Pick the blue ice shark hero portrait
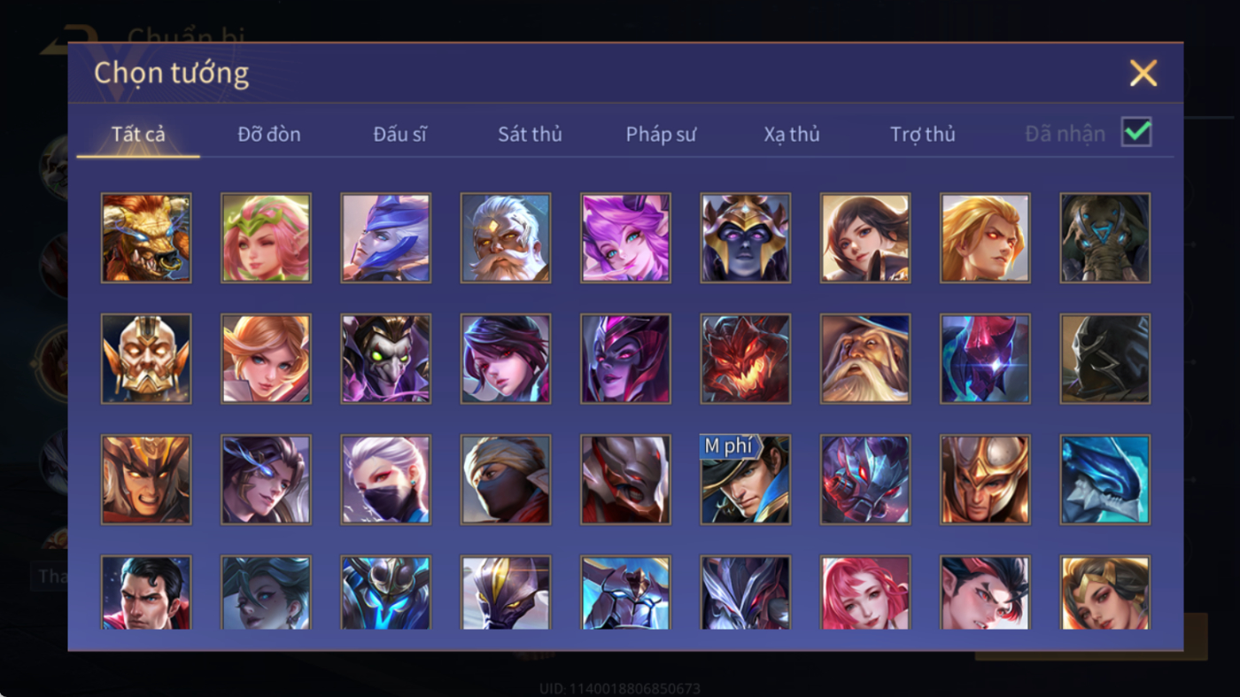The height and width of the screenshot is (697, 1240). 1105,479
